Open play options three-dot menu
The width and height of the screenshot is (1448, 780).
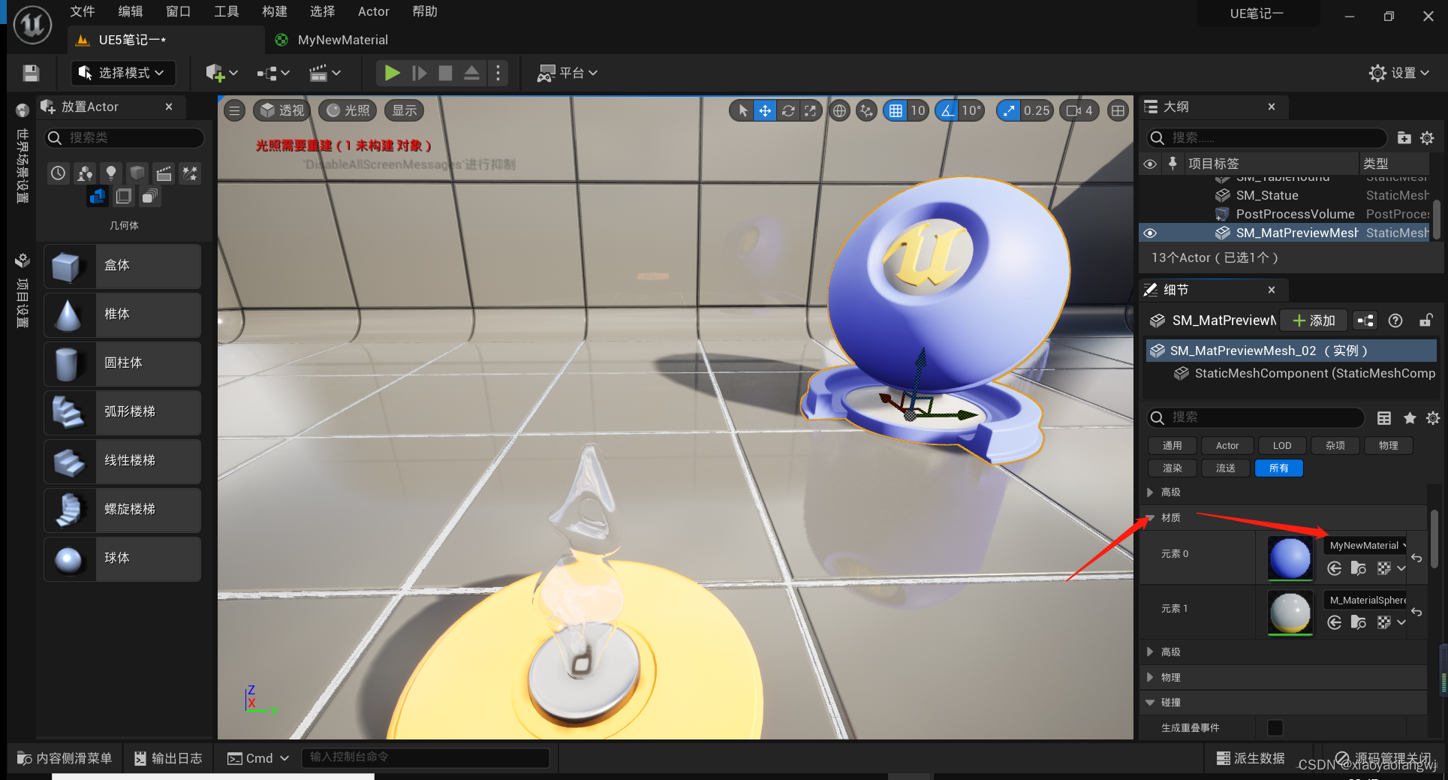(x=498, y=73)
